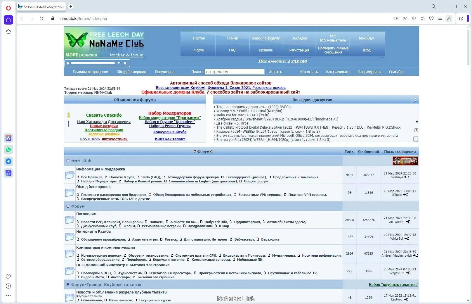Screen dimensions: 472x304
Task: Open the Сказать Спасибо link
Action: (104, 115)
